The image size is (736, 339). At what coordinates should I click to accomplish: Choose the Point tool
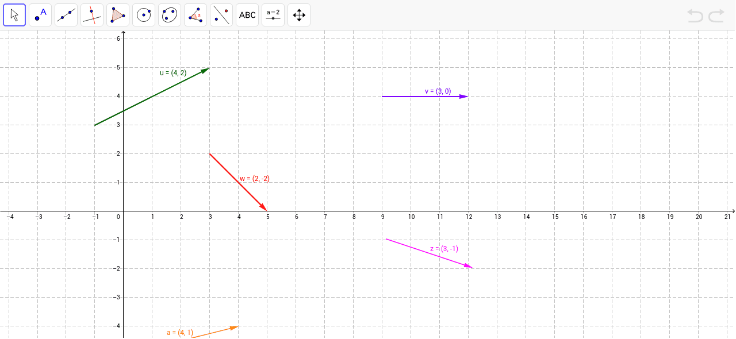click(x=40, y=15)
